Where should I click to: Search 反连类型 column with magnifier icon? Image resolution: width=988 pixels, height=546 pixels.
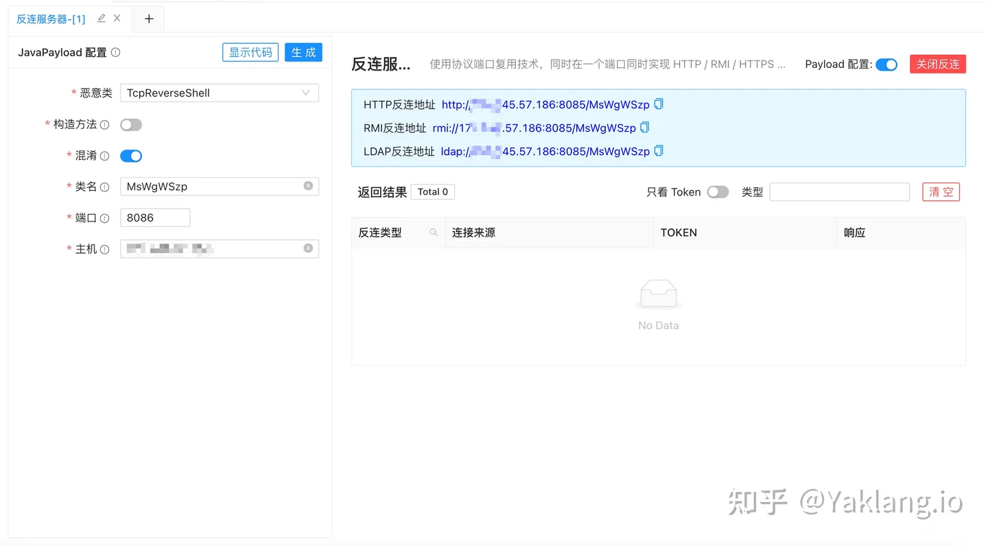click(x=434, y=233)
